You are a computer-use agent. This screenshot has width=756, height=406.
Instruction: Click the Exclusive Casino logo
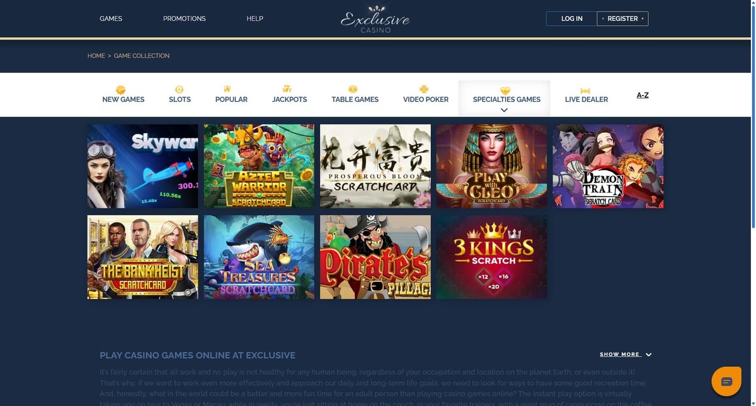pyautogui.click(x=375, y=20)
